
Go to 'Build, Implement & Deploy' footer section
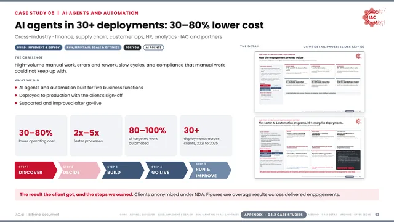click(175, 215)
